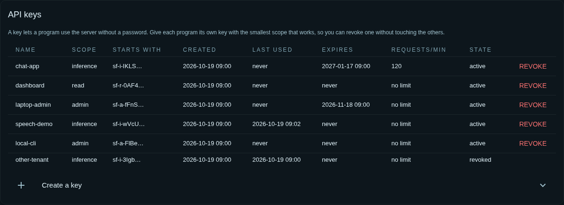Expand the Create a key section chevron
This screenshot has height=205, width=564.
click(543, 185)
